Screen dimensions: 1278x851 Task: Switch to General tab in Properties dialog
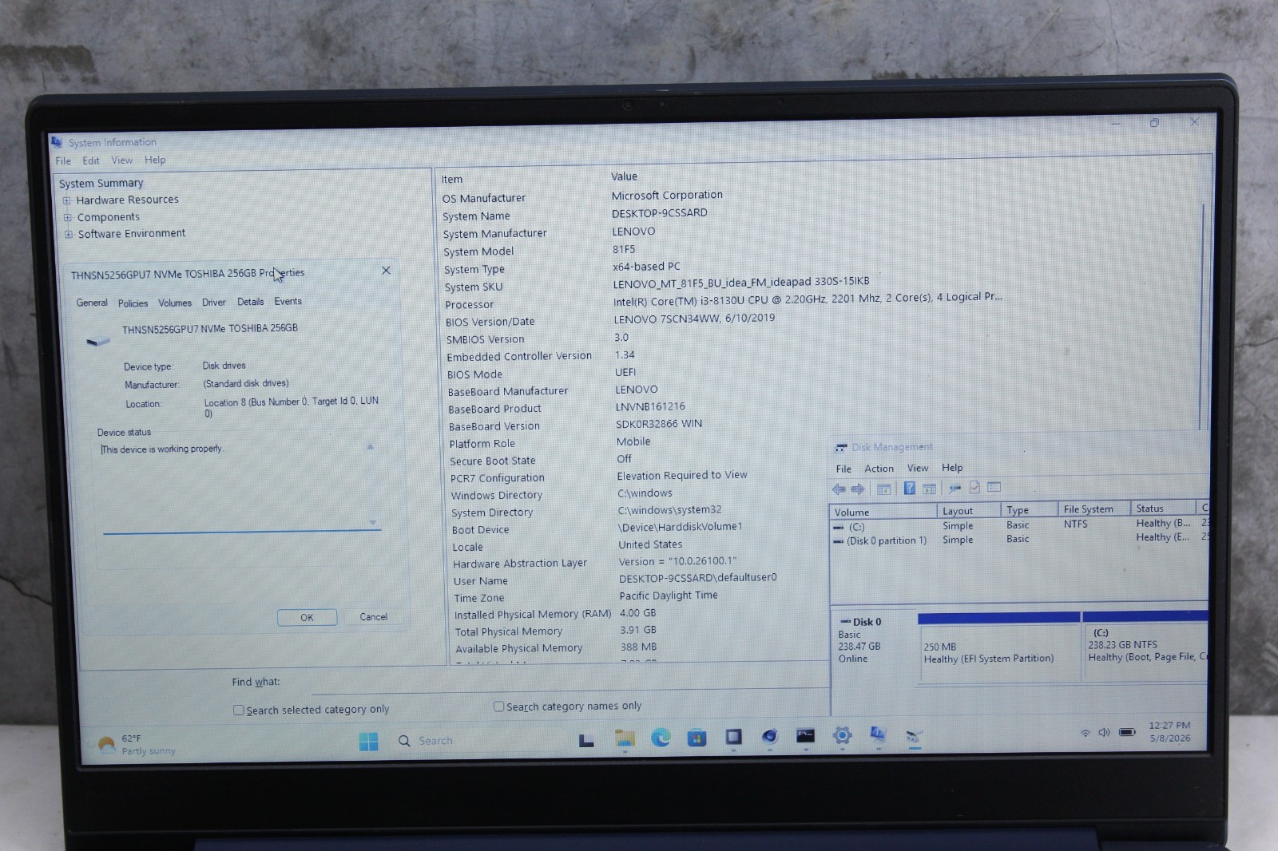(x=92, y=303)
